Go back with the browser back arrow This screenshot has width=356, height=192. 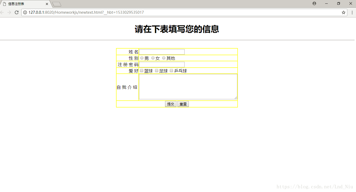coord(2,12)
